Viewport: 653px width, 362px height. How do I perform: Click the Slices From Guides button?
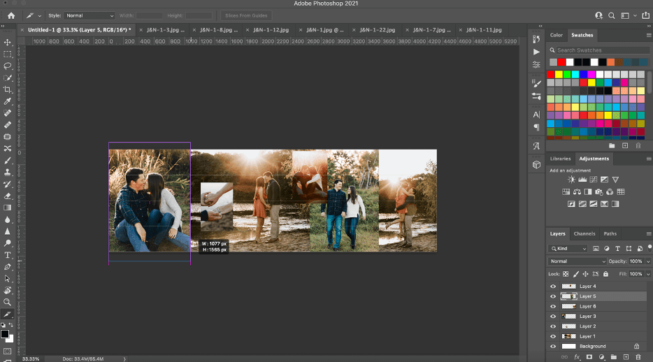(246, 15)
